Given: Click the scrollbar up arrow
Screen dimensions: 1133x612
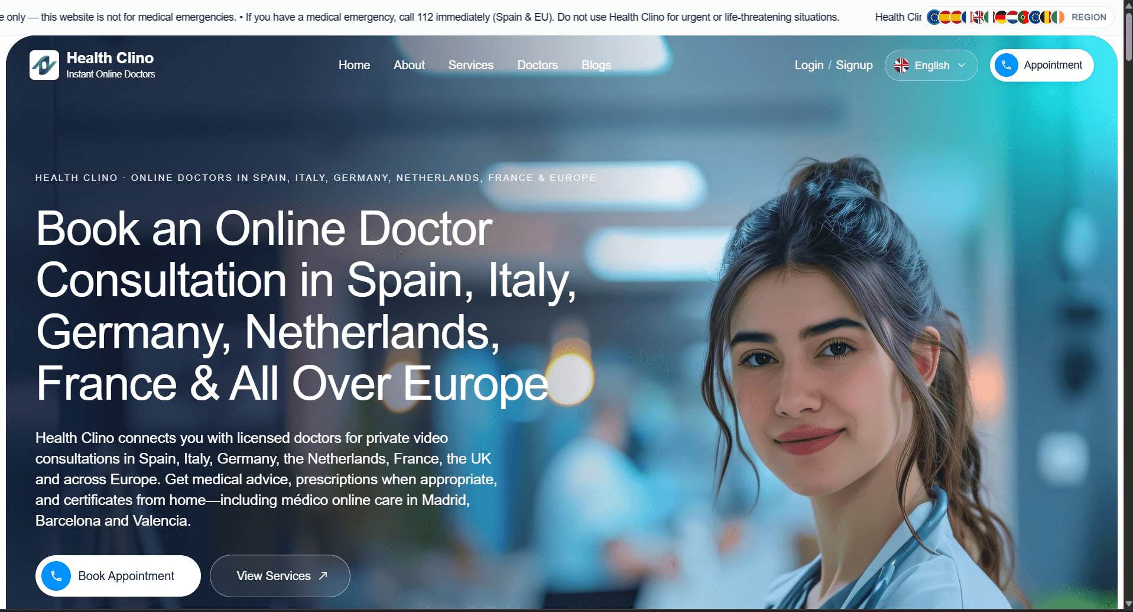Looking at the screenshot, I should [1128, 5].
